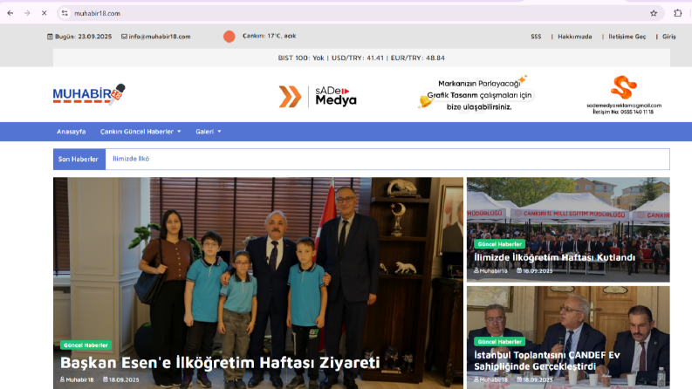Viewport: 692px width, 389px height.
Task: Expand the Galeri dropdown menu
Action: tap(209, 132)
